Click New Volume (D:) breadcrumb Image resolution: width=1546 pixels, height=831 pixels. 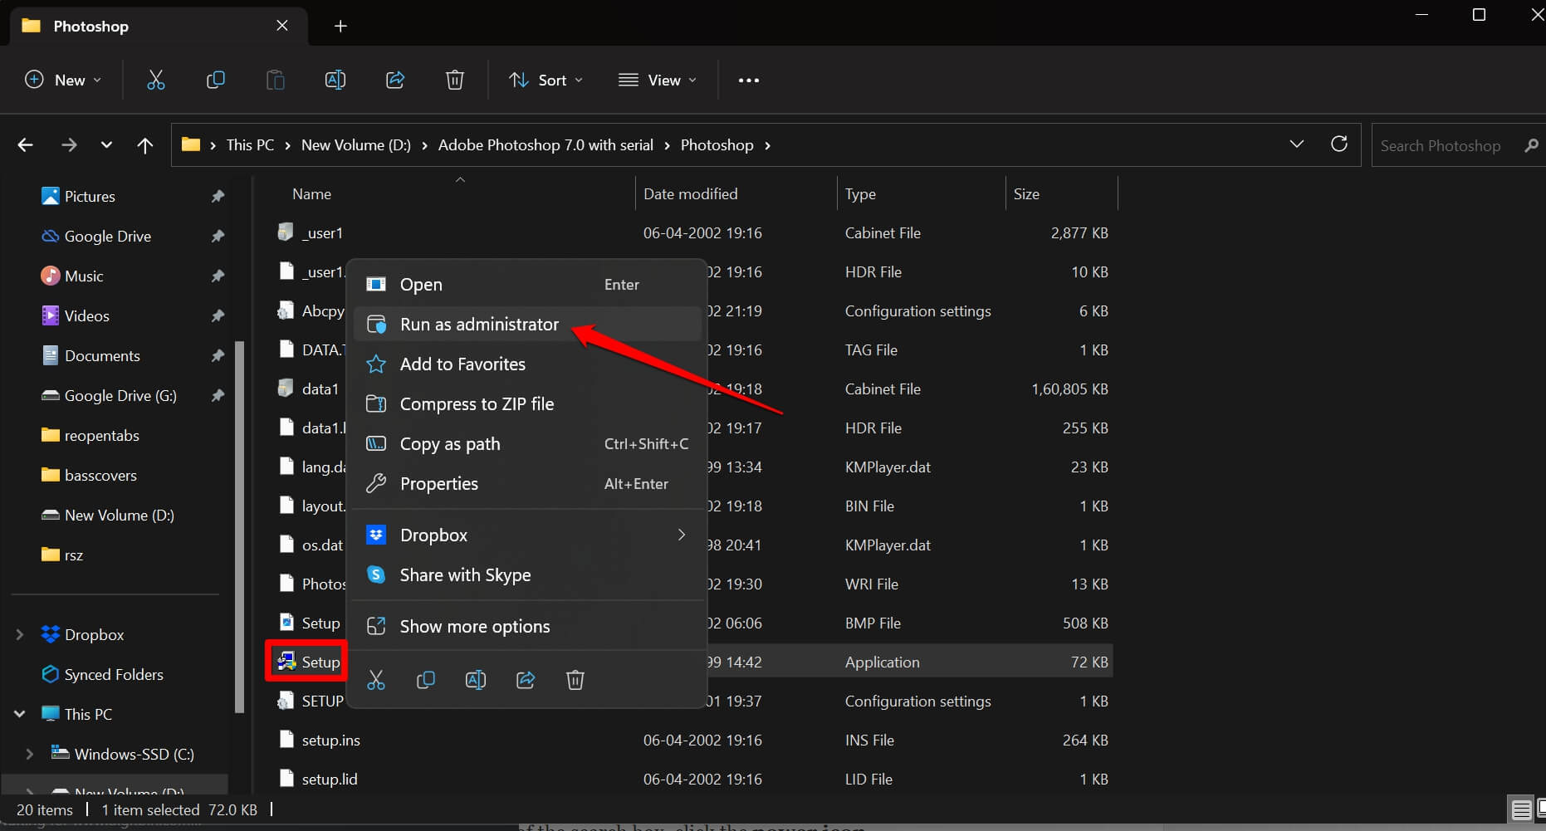[x=356, y=145]
